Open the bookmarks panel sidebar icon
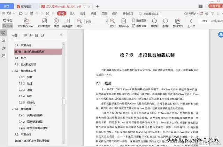The width and height of the screenshot is (223, 147). click(x=3, y=33)
